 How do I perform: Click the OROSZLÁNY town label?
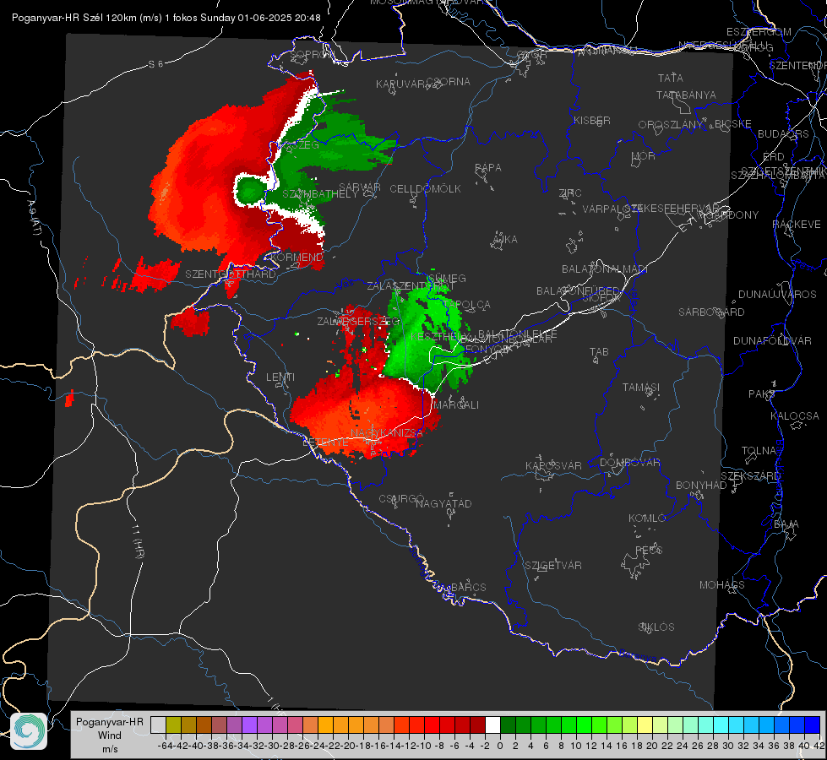pyautogui.click(x=671, y=125)
